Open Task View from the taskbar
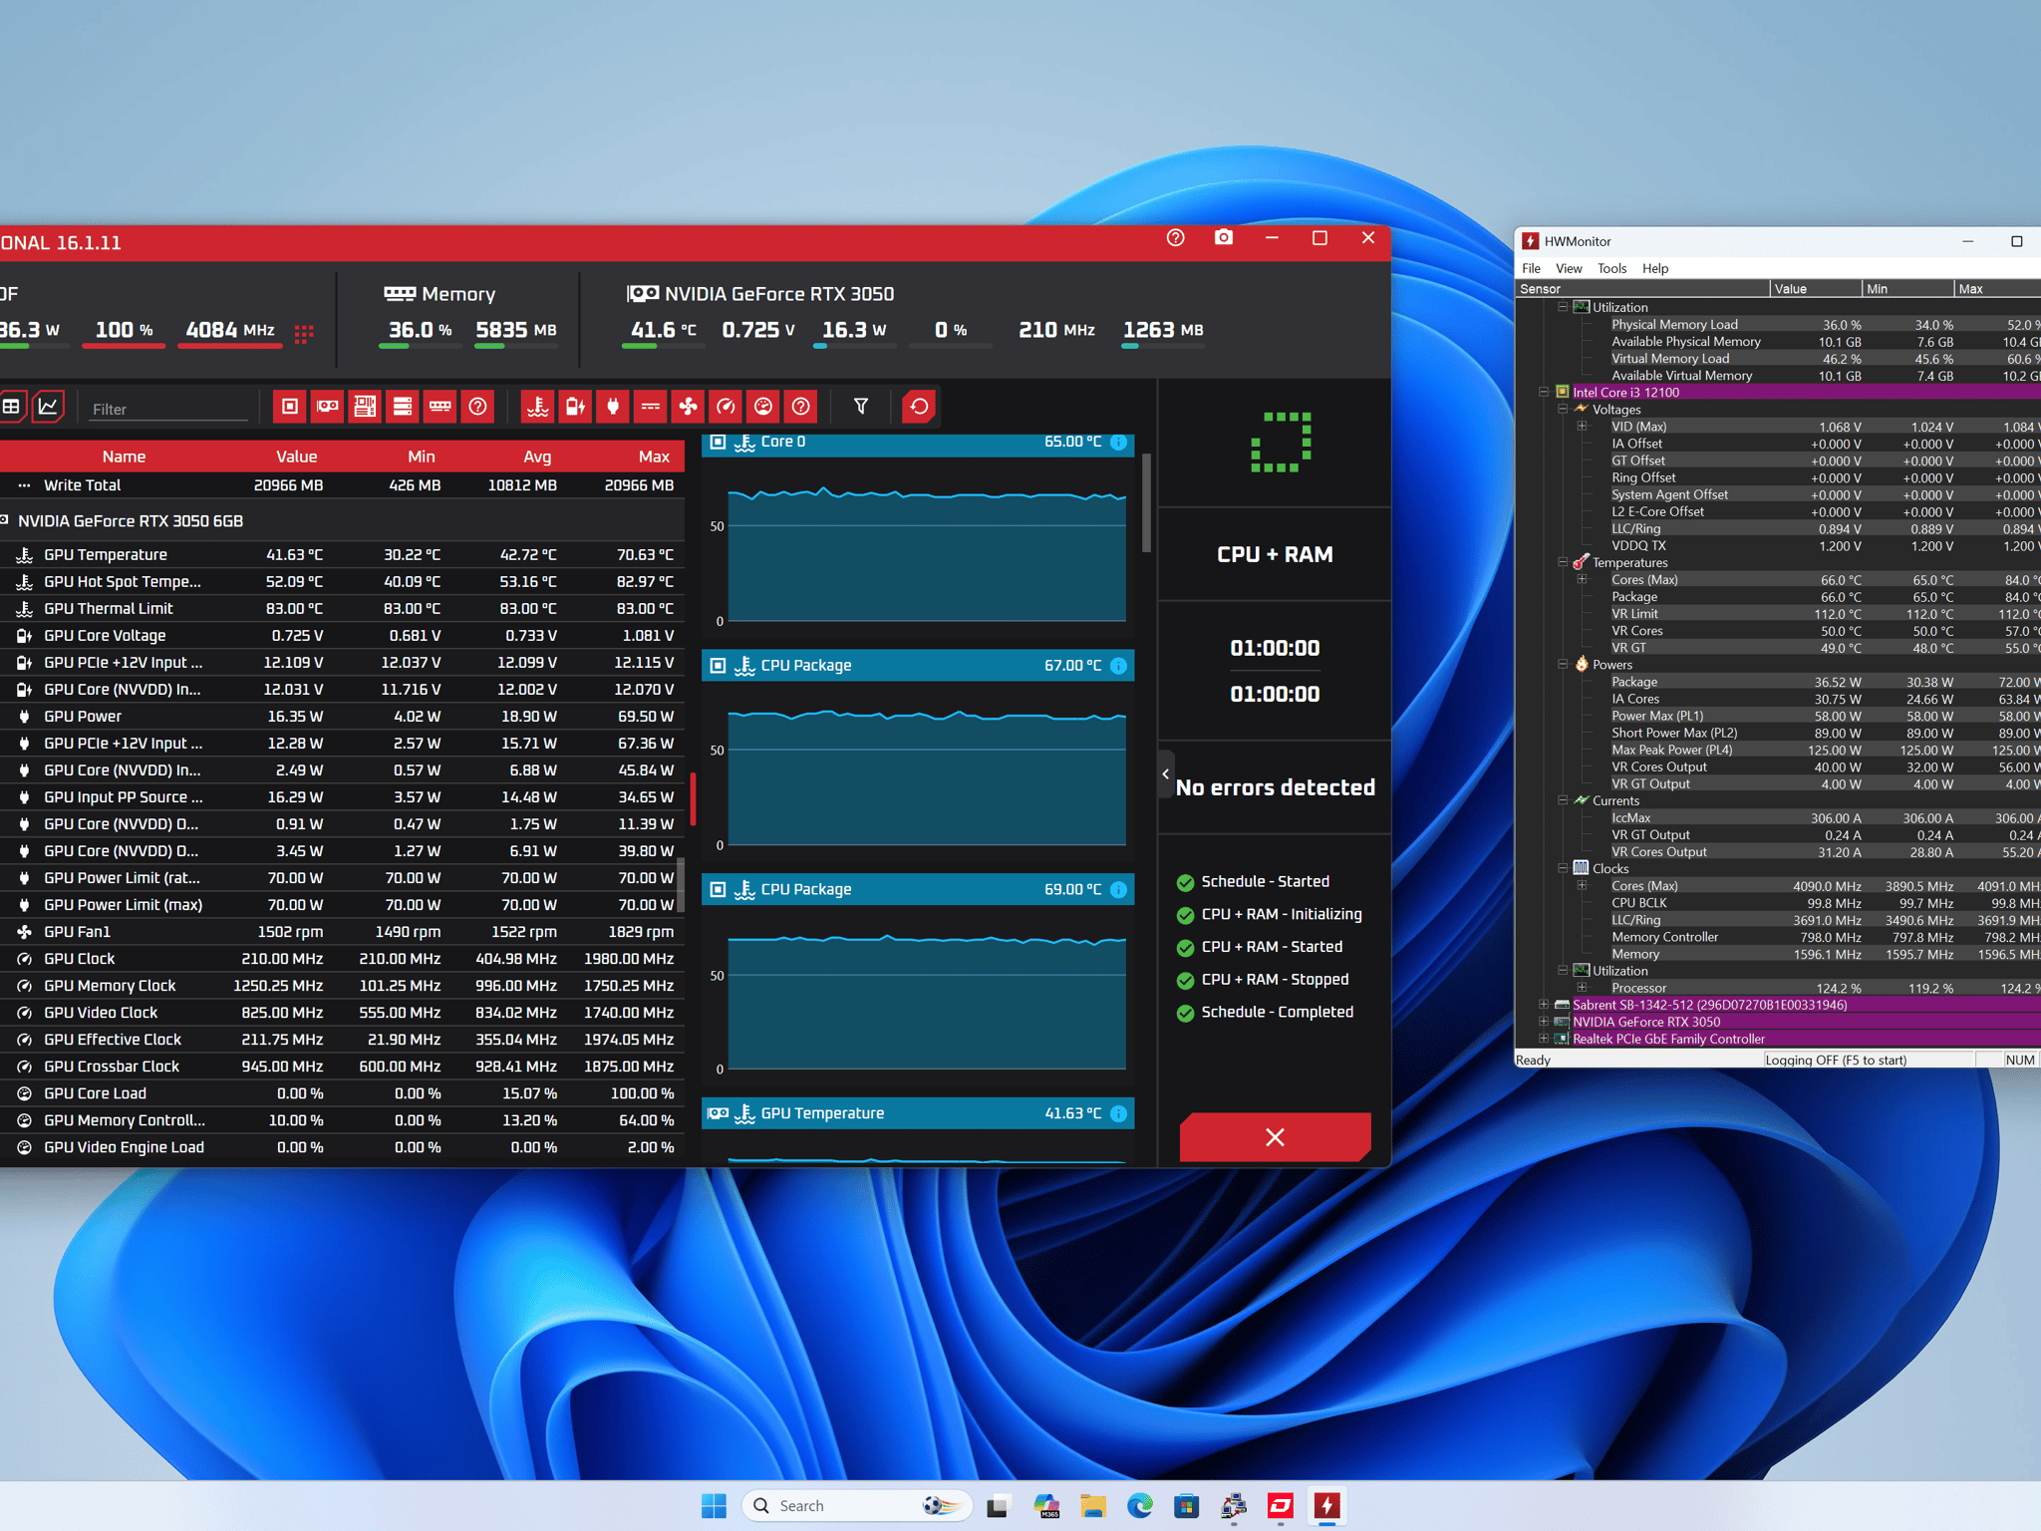This screenshot has width=2041, height=1531. pos(999,1506)
